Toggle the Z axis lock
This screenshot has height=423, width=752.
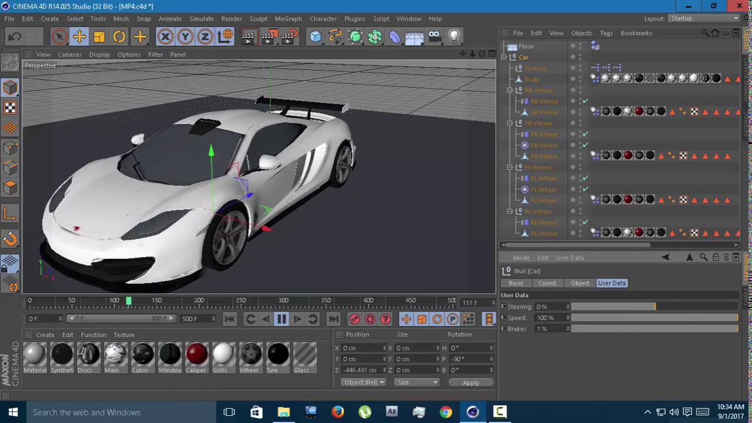pos(205,37)
